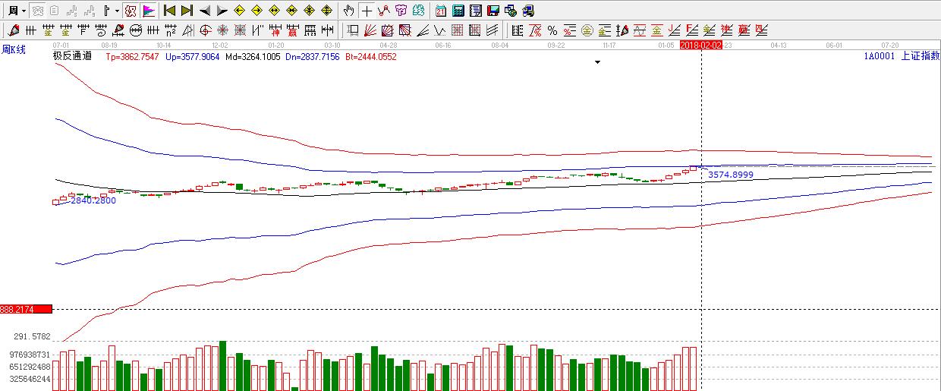Click the hand pan tool icon
941x391 pixels.
pyautogui.click(x=349, y=11)
